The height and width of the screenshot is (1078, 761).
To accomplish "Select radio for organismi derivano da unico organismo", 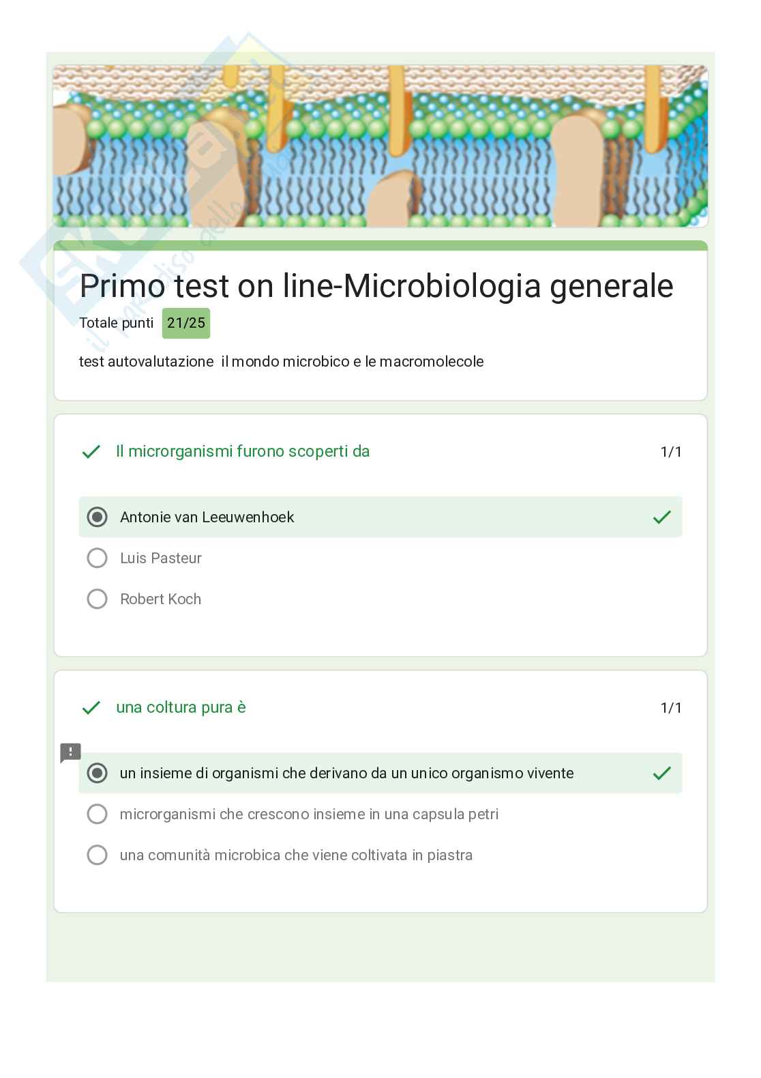I will point(98,773).
